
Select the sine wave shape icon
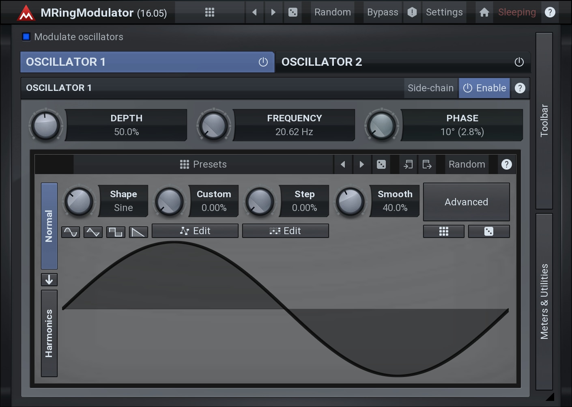[71, 232]
